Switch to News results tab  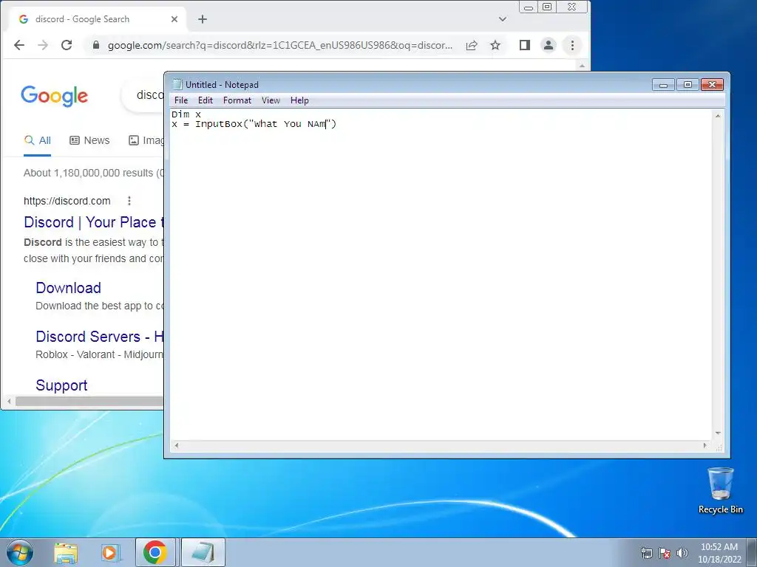[89, 140]
